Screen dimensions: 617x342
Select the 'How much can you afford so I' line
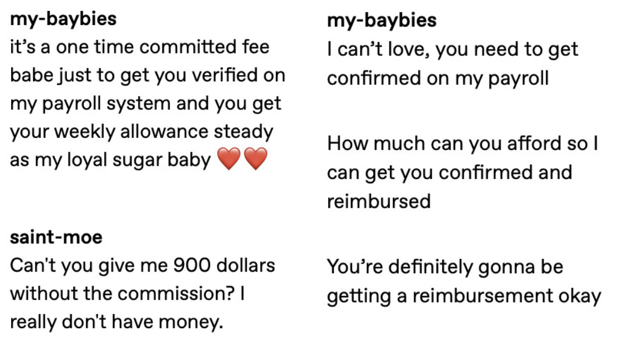[x=463, y=144]
